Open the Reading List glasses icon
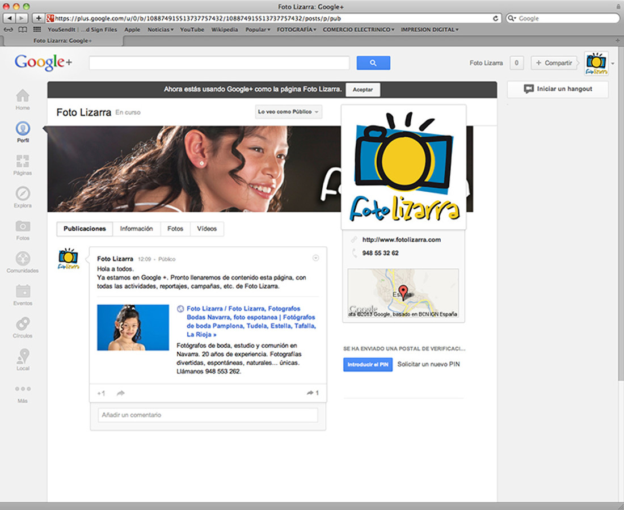Viewport: 624px width, 510px height. pos(9,29)
